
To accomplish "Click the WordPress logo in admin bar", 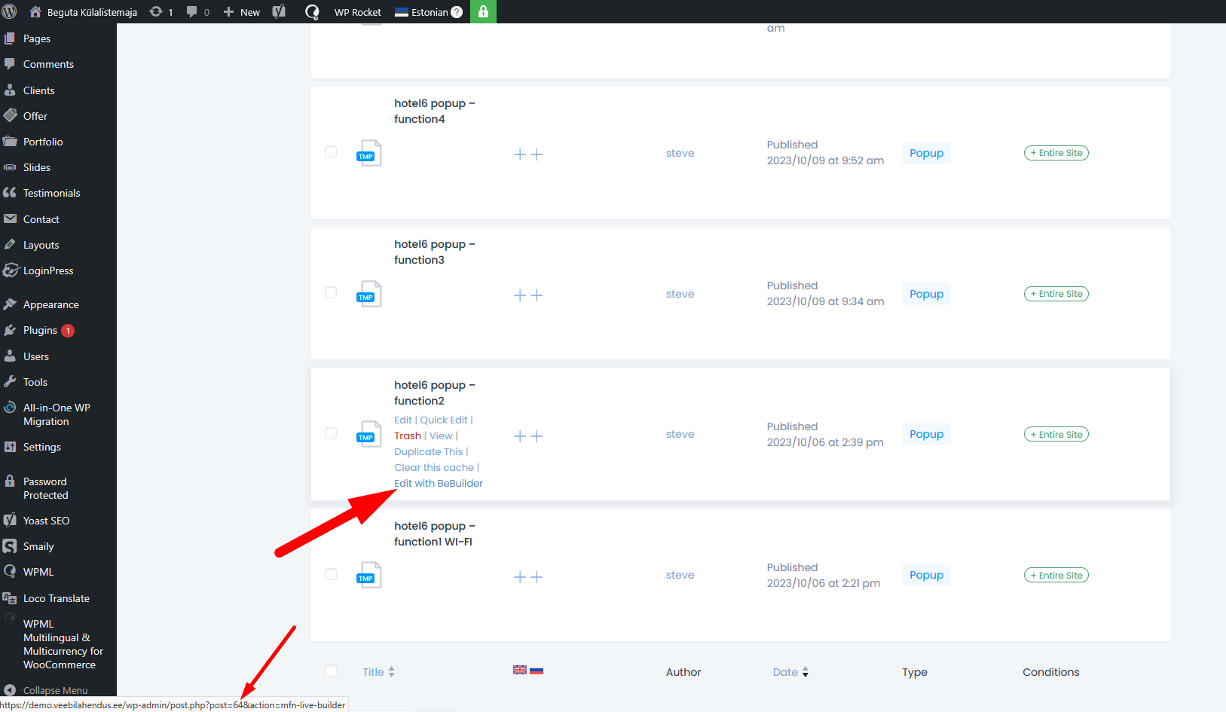I will [x=10, y=11].
